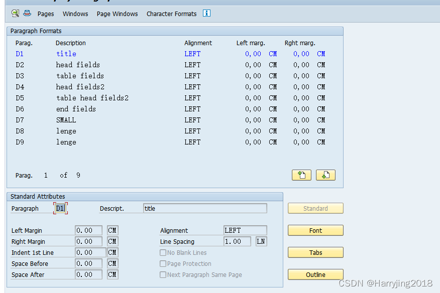Screen dimensions: 440x293
Task: Click the 'SMALL' description
Action: [66, 120]
